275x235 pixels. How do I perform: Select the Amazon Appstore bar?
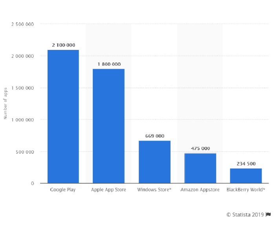point(200,168)
